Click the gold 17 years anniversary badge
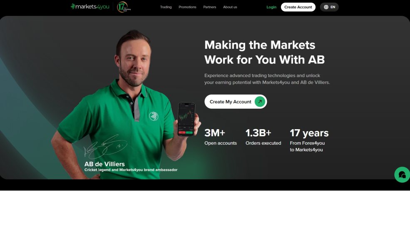 point(124,7)
